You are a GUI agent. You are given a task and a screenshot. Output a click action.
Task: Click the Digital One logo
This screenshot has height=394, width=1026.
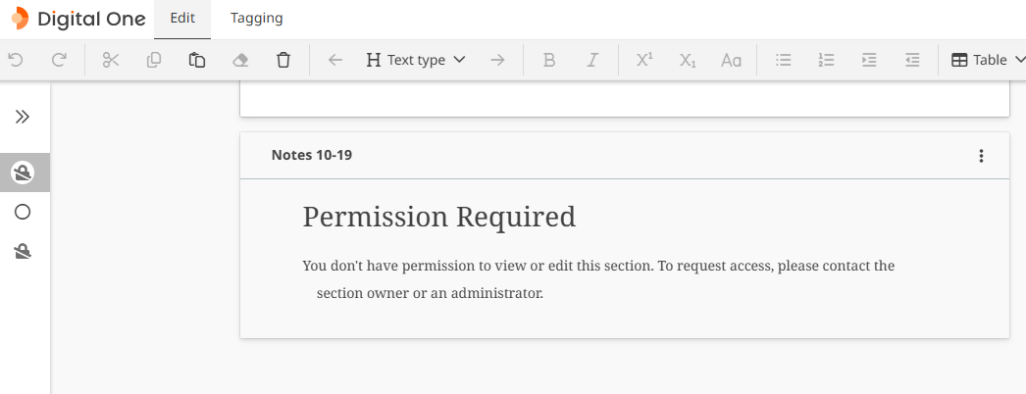coord(78,19)
